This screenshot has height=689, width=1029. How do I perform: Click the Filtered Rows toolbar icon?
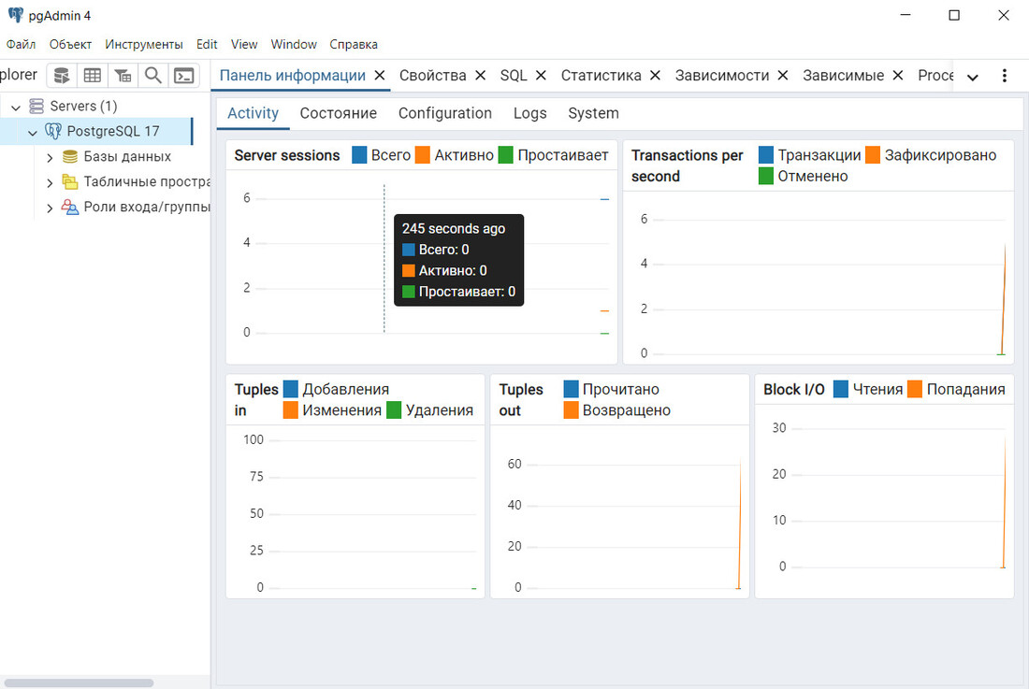pyautogui.click(x=123, y=76)
